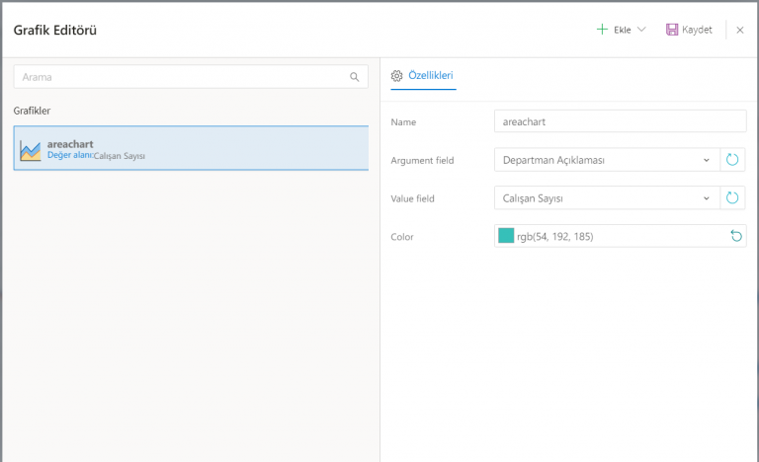Expand the Ekle dropdown chevron
This screenshot has height=462, width=759.
(x=641, y=30)
